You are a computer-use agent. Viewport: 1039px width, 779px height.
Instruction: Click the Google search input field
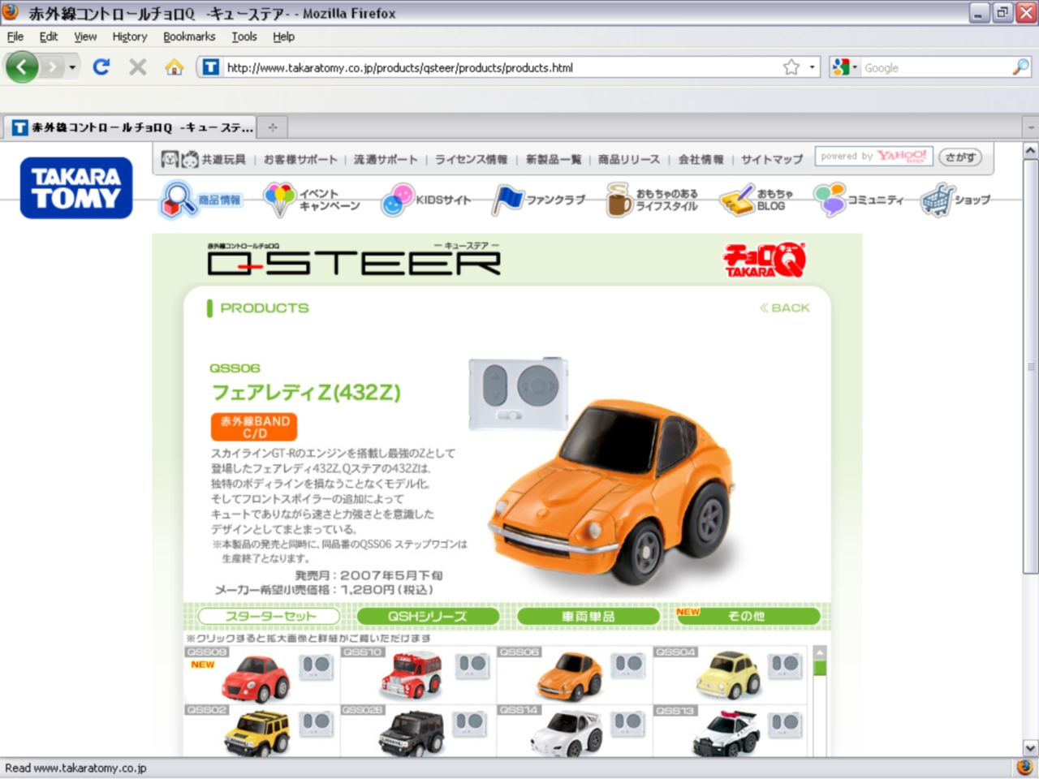pyautogui.click(x=935, y=67)
